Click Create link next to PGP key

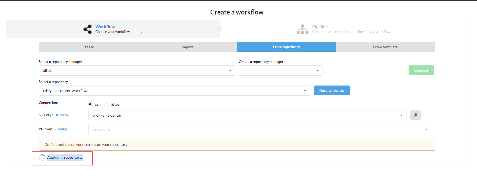click(x=61, y=129)
